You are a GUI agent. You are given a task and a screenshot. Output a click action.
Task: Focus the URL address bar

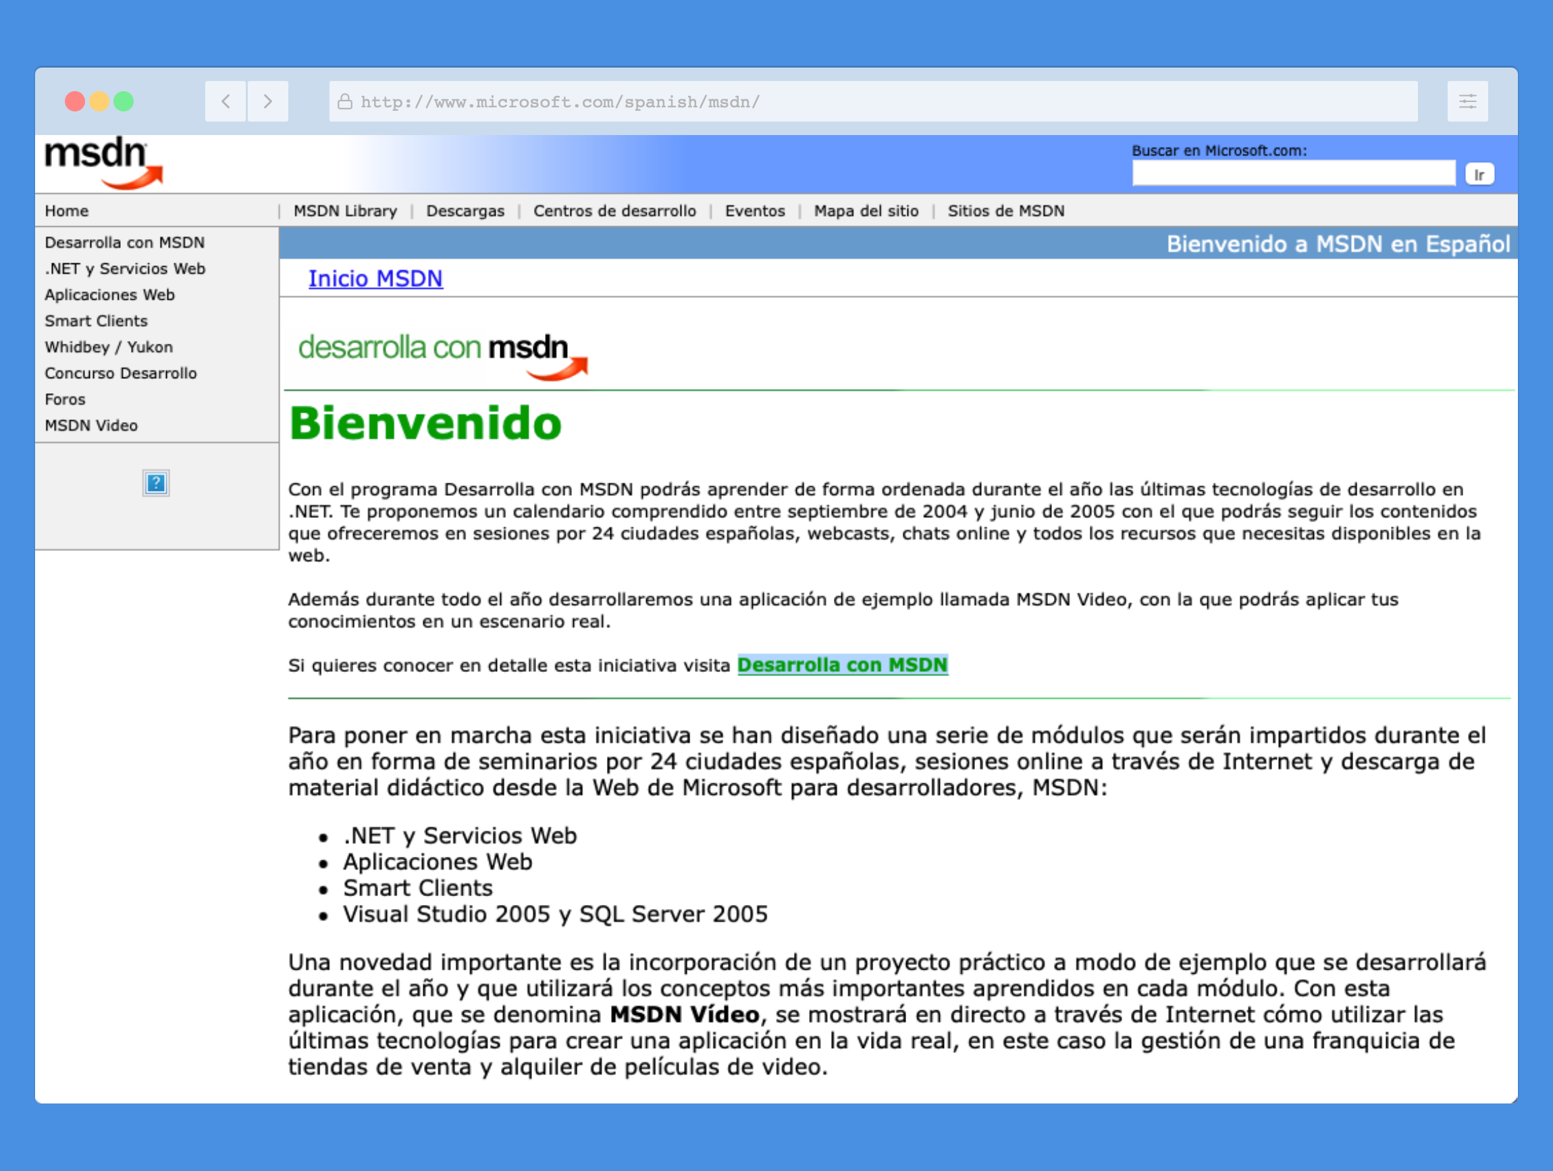point(873,101)
